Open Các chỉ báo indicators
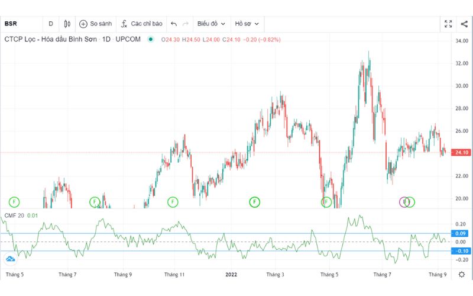The width and height of the screenshot is (473, 296). click(141, 24)
